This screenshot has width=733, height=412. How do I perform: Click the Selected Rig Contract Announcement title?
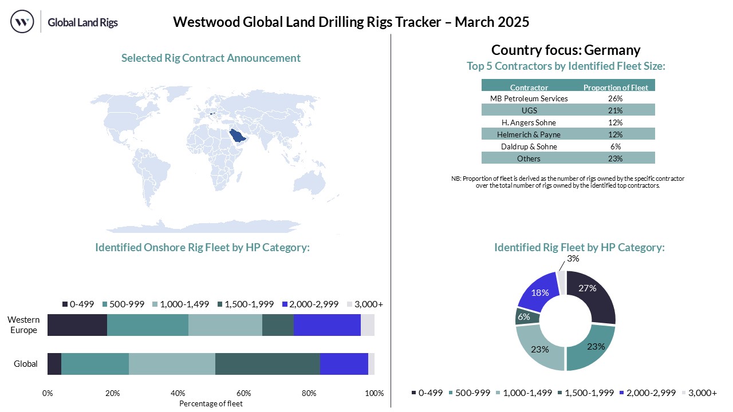click(211, 58)
